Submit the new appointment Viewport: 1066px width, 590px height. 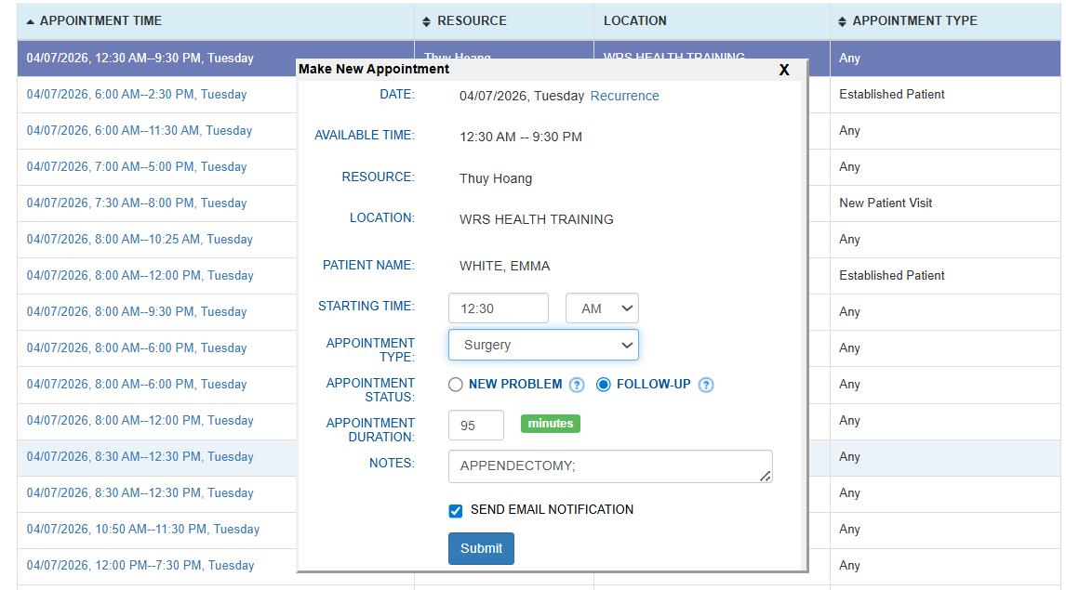click(481, 548)
